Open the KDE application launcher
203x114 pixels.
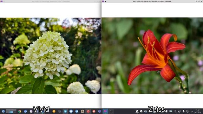point(3,111)
